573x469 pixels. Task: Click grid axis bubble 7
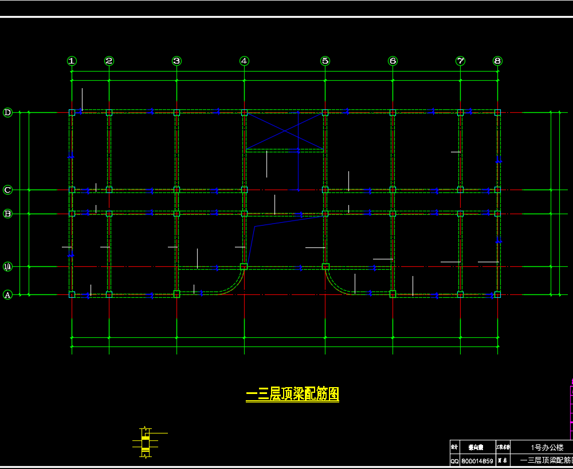pos(460,61)
